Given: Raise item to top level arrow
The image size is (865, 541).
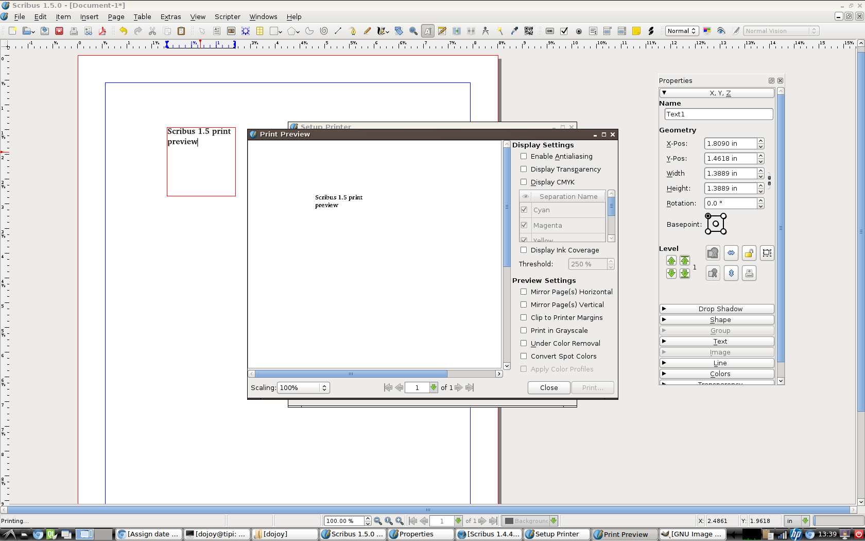Looking at the screenshot, I should click(685, 261).
